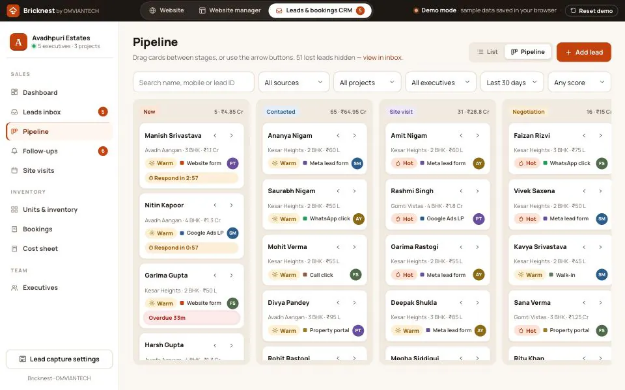Open Deepak Shukla lead card name

[414, 303]
